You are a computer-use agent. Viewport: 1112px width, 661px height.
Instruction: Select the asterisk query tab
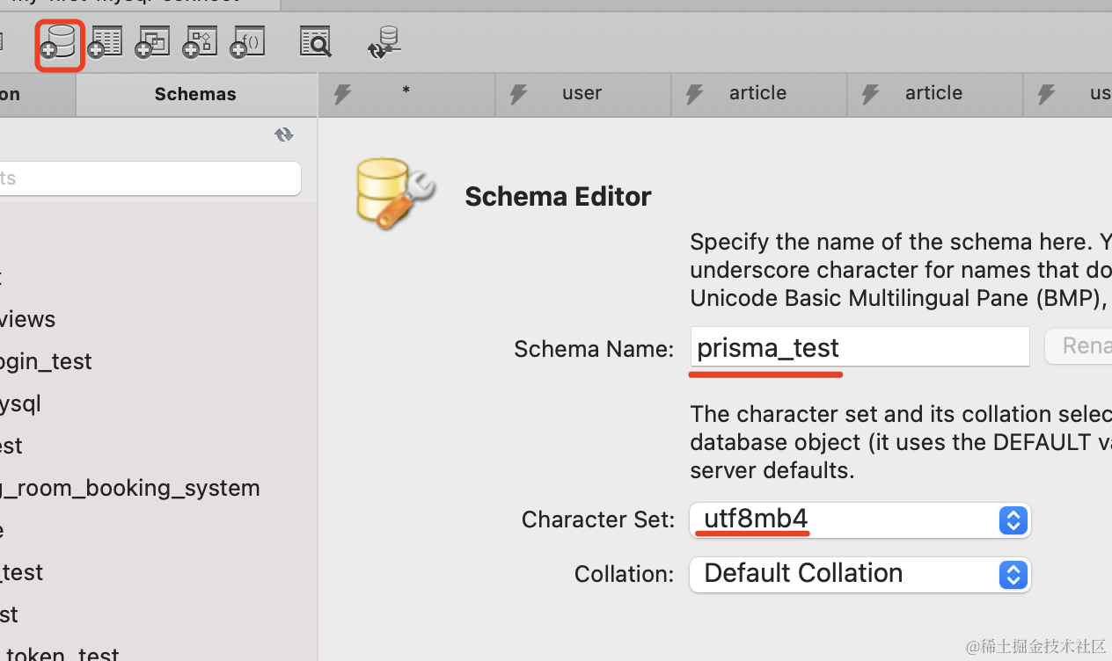(x=406, y=93)
